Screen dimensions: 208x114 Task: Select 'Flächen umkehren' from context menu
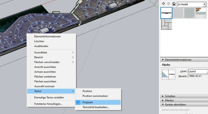coord(45,77)
